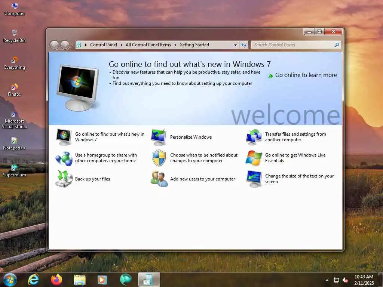
Task: Click the large Windows 7 monitor banner image
Action: 78,88
